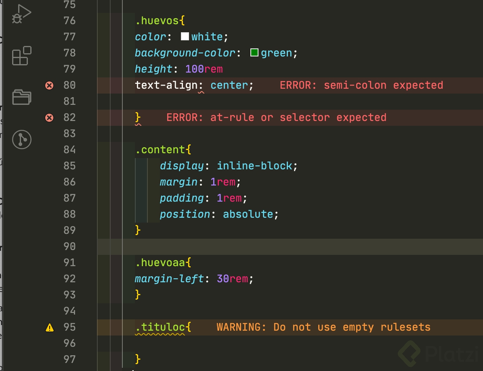Click the margin property on line 86

[x=178, y=182]
